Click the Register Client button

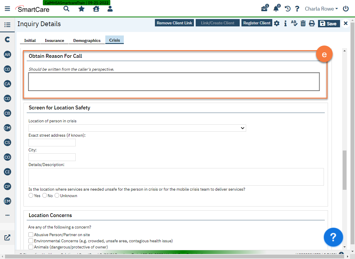tap(257, 23)
